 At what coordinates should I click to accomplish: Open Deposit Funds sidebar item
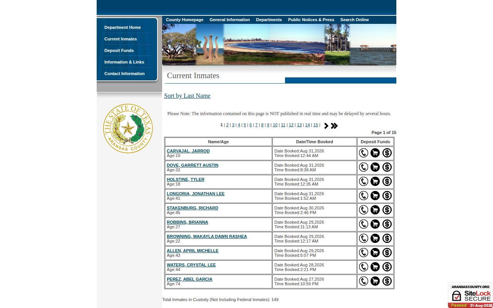[119, 50]
